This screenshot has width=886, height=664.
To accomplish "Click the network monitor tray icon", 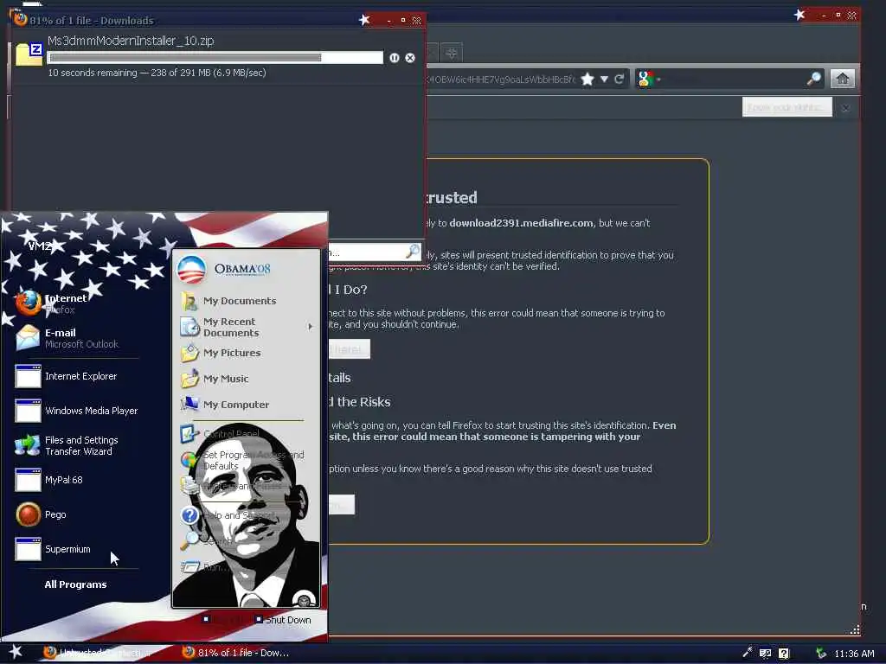I will pyautogui.click(x=765, y=654).
